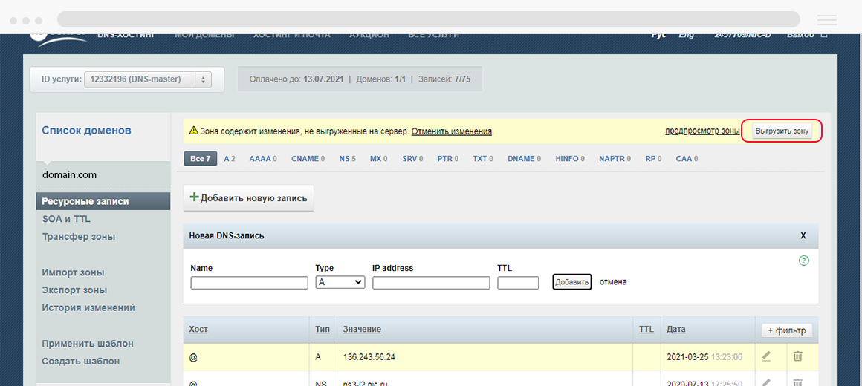The image size is (862, 386).
Task: Cancel the new record via отмена link
Action: (613, 281)
